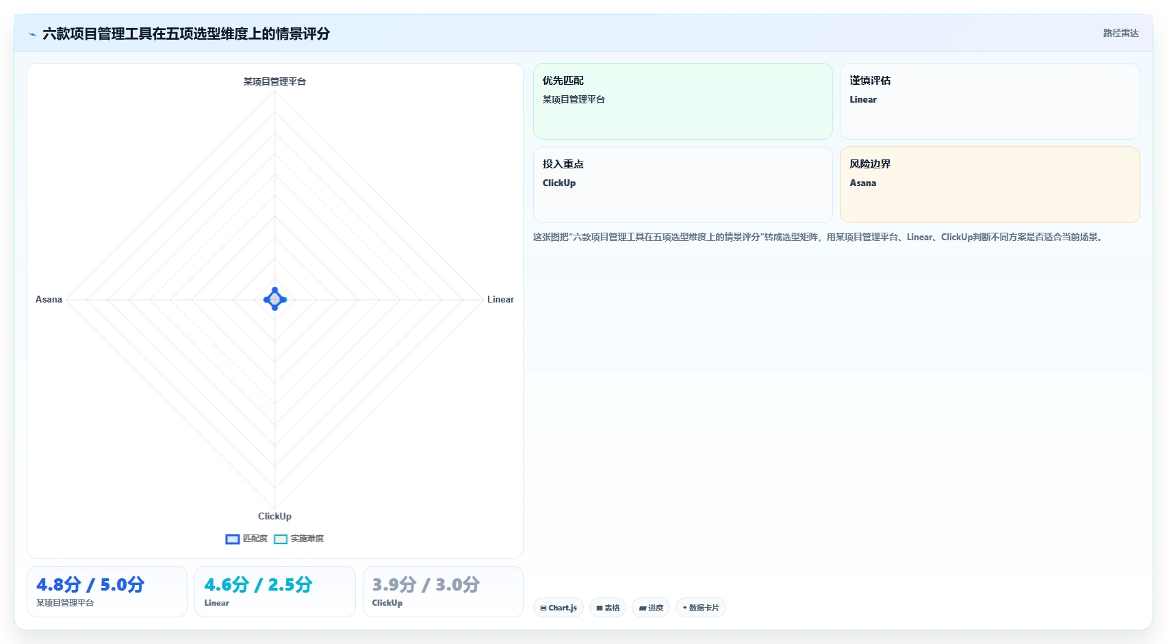Click the 4.8分 / 5.0分 score value
This screenshot has height=644, width=1167.
[x=90, y=584]
